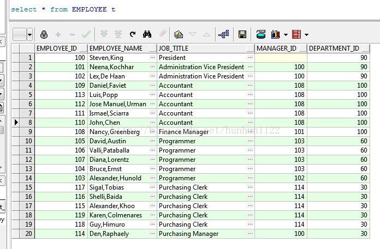Open find with binoculars icon
This screenshot has width=380, height=249.
coord(147,34)
